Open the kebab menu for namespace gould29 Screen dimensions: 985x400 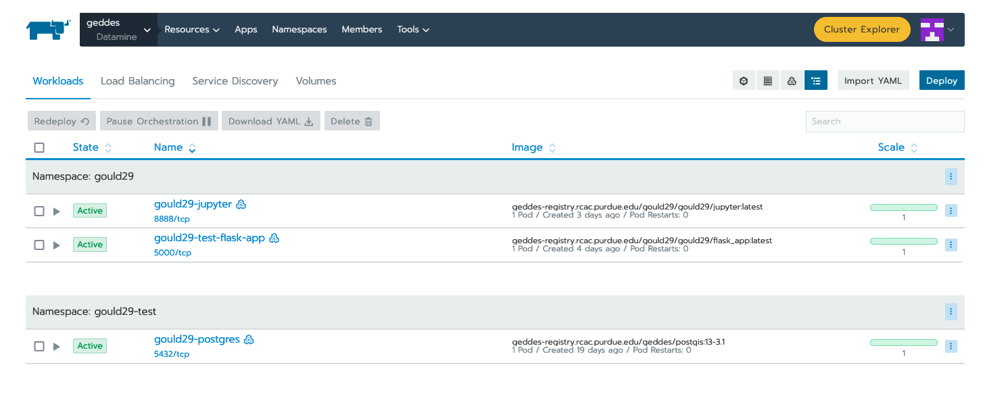tap(951, 176)
